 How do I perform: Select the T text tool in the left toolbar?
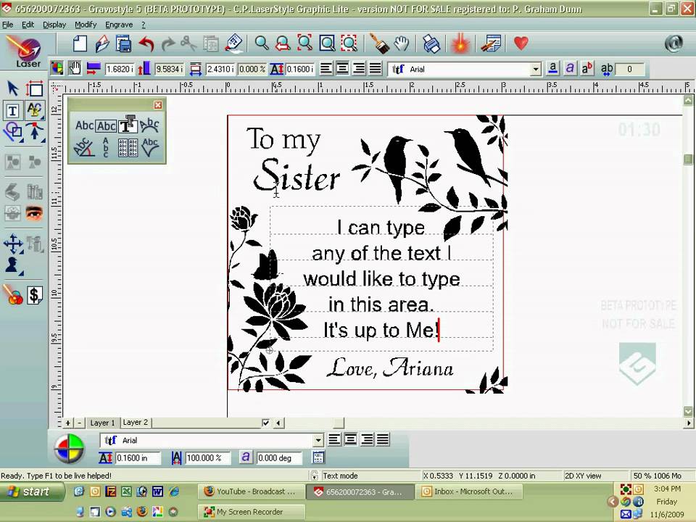(12, 110)
